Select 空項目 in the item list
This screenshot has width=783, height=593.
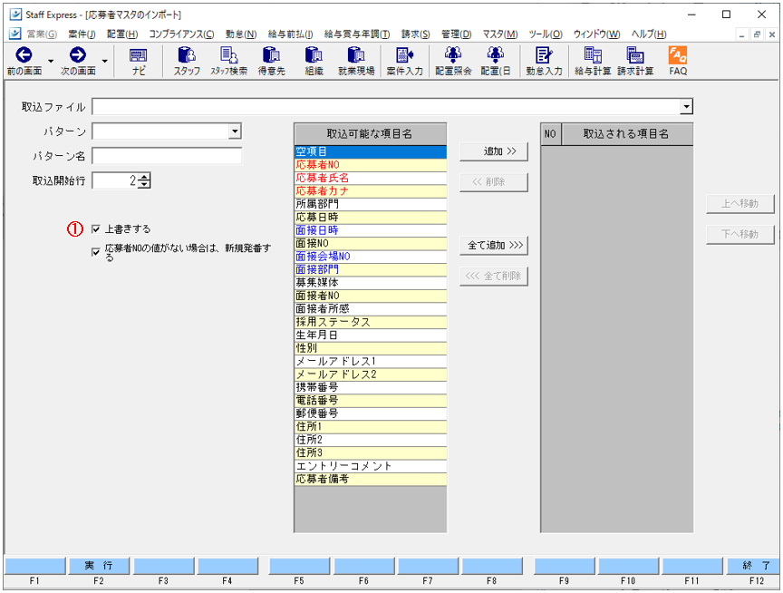[371, 151]
